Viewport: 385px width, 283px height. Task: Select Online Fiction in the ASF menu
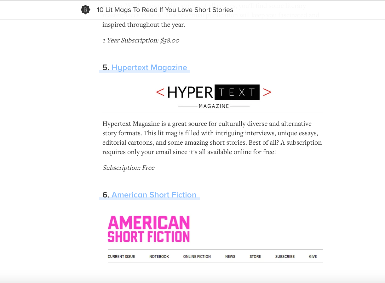click(197, 257)
